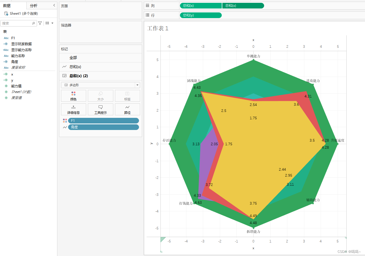Click the polygon icon beside 总和(x) (2)

pyautogui.click(x=64, y=76)
